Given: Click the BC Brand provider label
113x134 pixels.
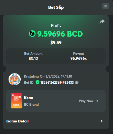Looking at the screenshot, I should tap(31, 105).
